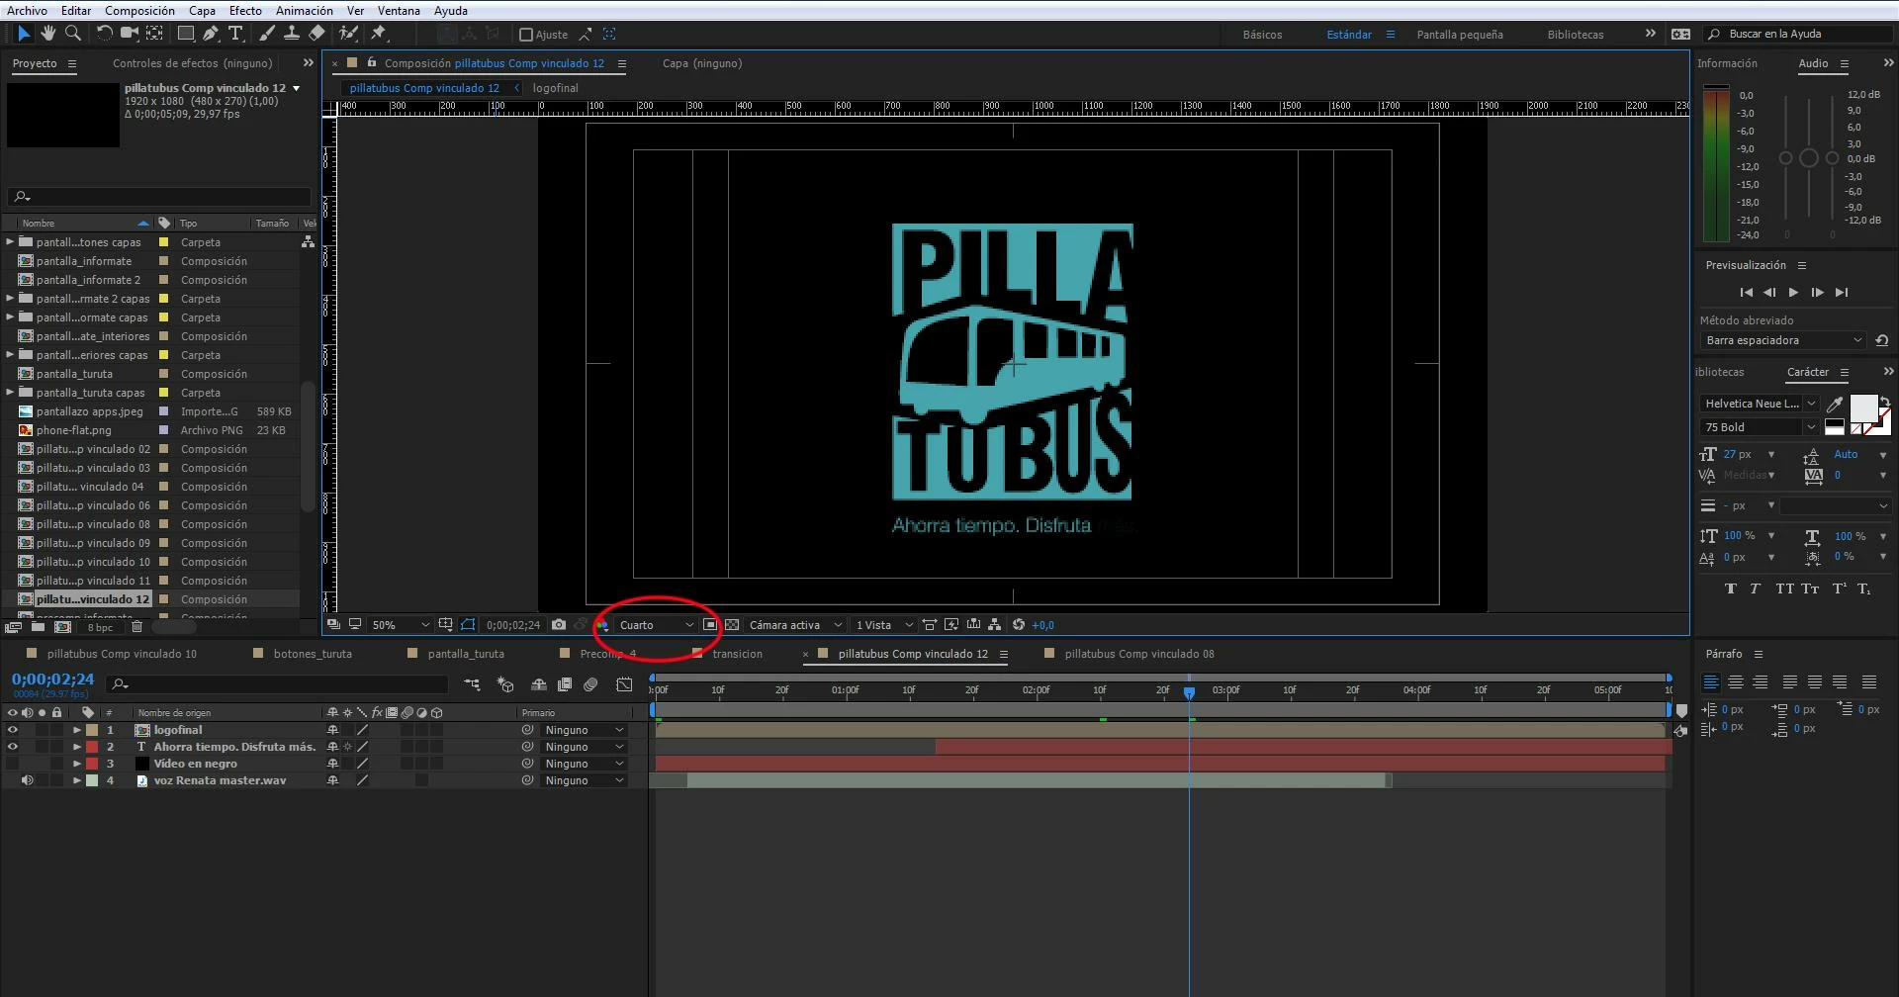
Task: Select the Pan Behind anchor point tool
Action: click(x=154, y=34)
